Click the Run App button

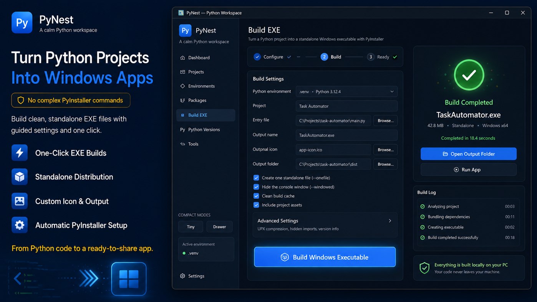pos(469,170)
